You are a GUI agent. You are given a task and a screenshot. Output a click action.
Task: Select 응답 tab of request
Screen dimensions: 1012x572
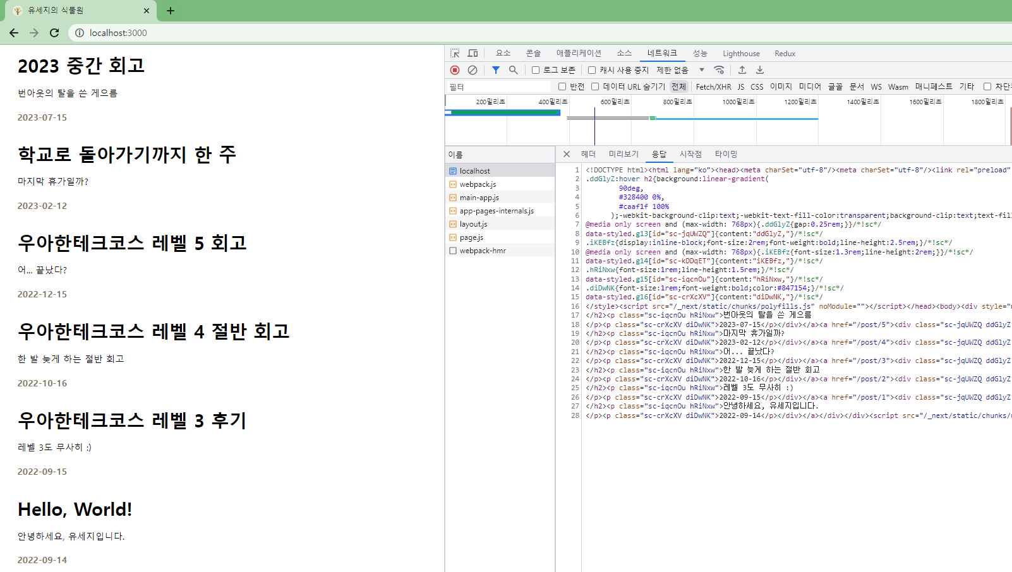(659, 154)
